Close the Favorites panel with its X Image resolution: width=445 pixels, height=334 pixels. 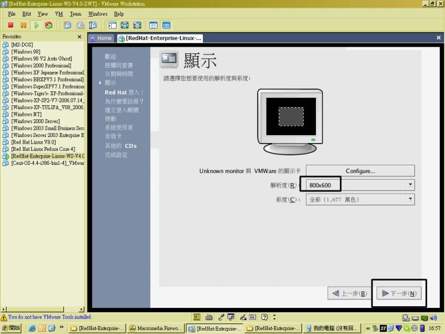80,37
